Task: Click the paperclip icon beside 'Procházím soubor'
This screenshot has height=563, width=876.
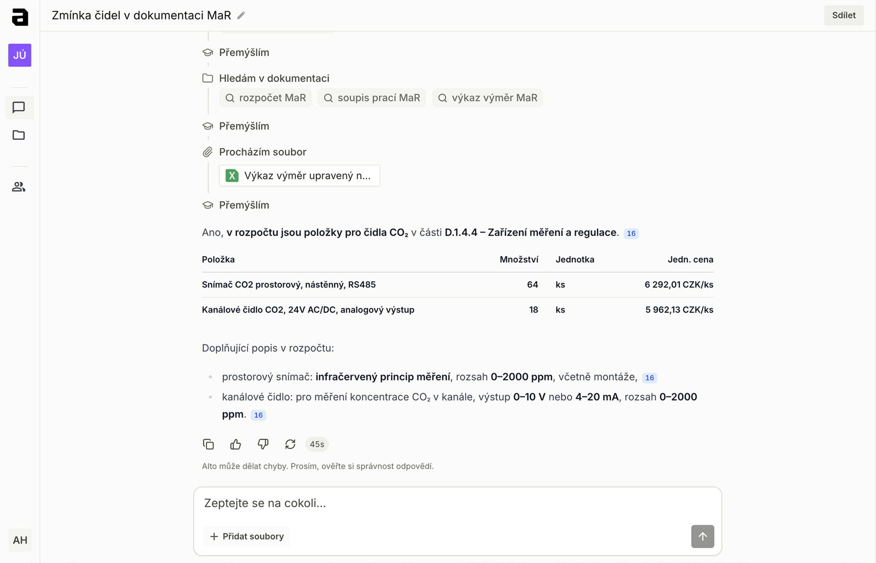Action: click(x=207, y=152)
